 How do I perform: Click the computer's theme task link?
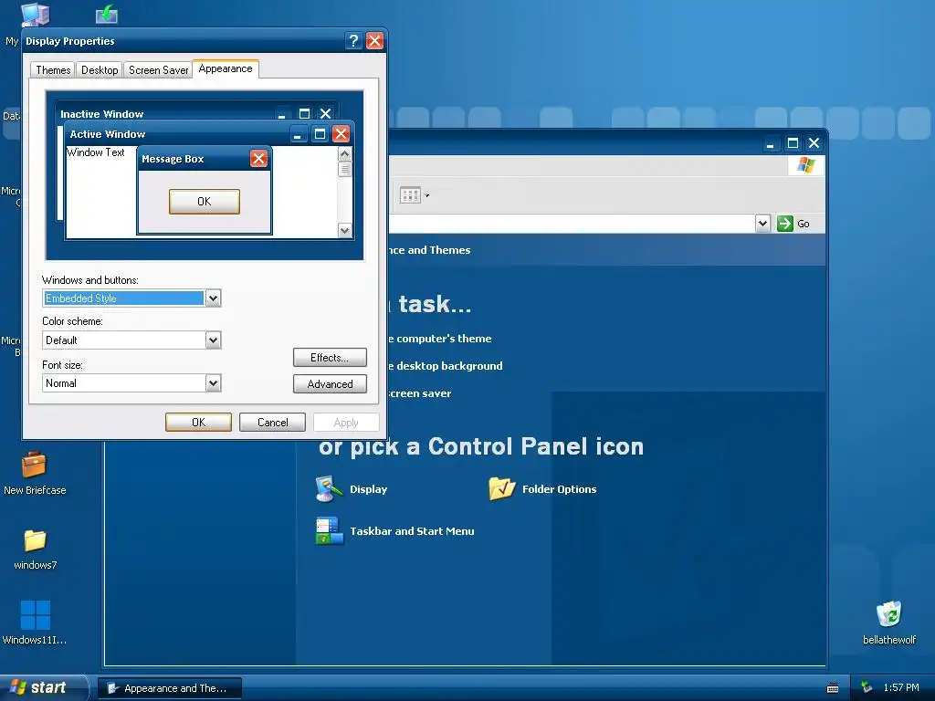(440, 339)
